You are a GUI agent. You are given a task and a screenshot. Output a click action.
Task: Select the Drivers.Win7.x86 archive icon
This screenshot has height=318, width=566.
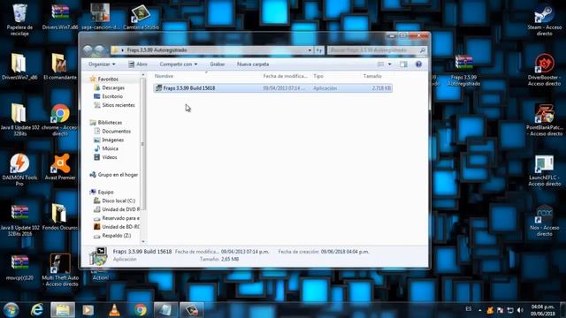60,16
